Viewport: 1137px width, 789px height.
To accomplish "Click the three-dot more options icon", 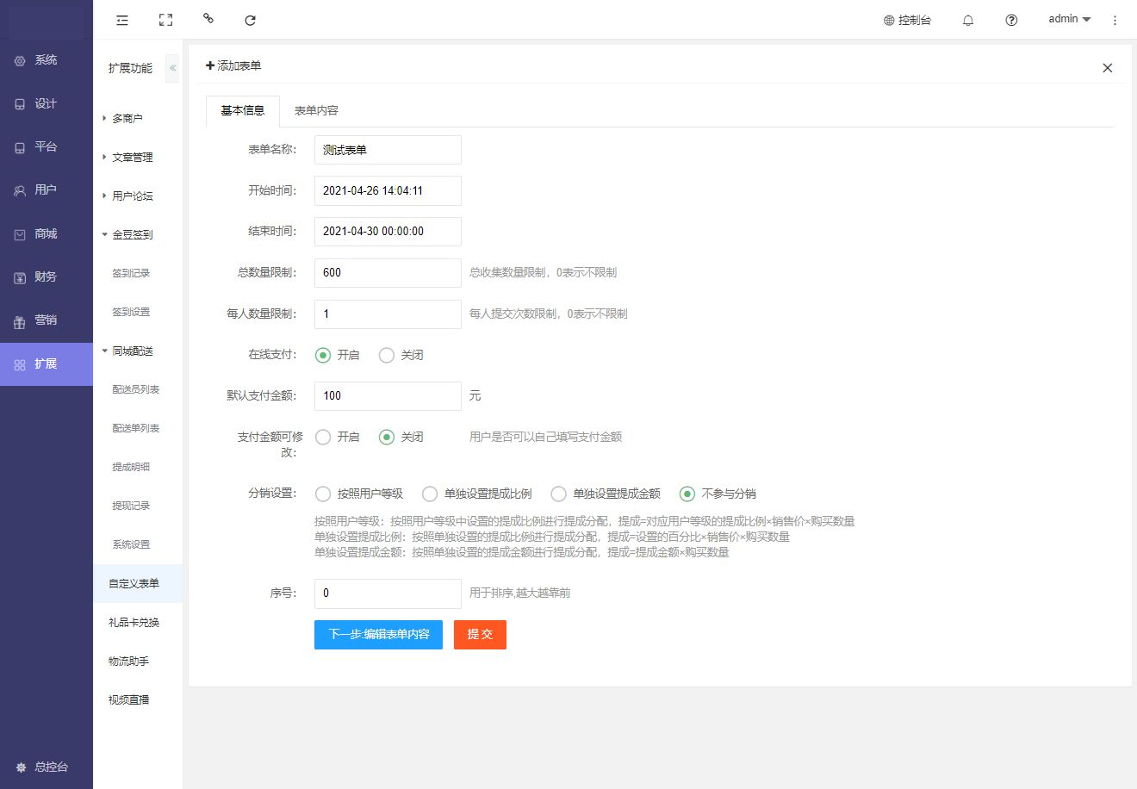I will coord(1115,20).
